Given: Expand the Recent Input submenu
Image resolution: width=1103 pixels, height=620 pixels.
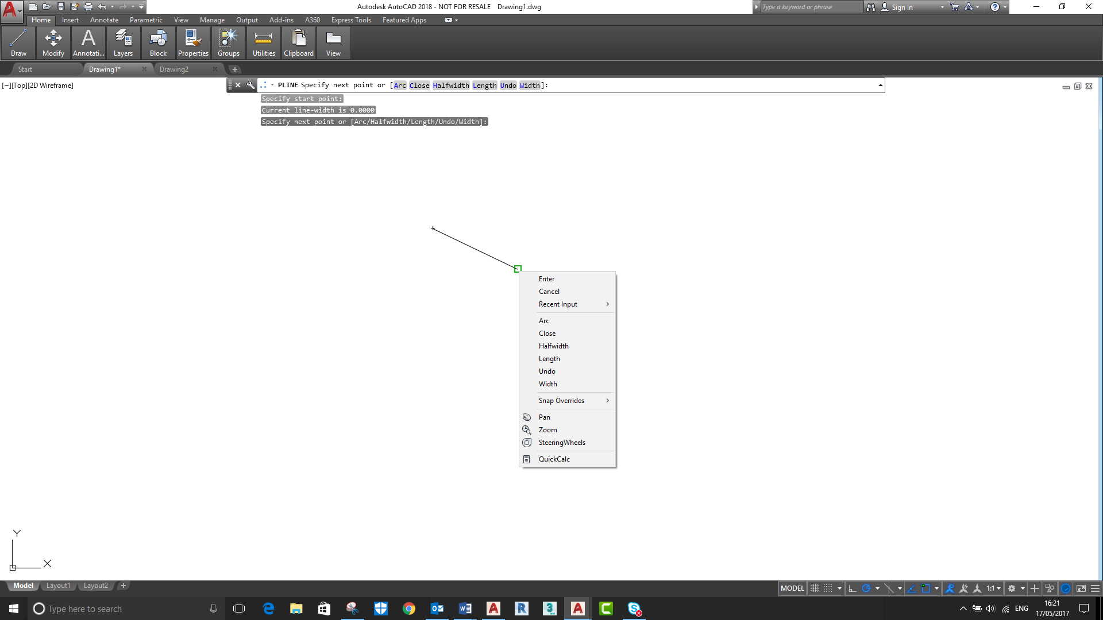Looking at the screenshot, I should pos(558,304).
